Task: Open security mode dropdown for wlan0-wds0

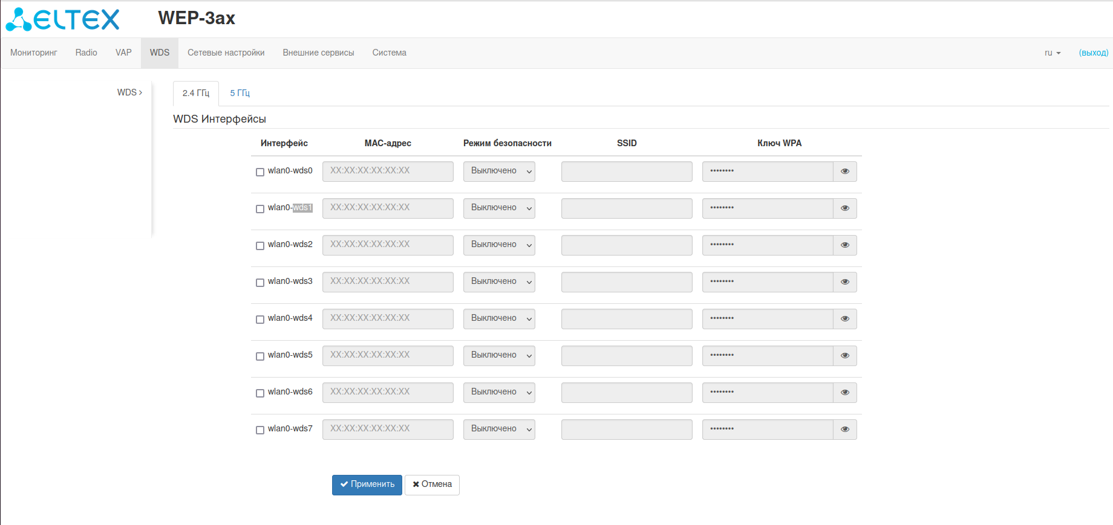Action: point(499,172)
